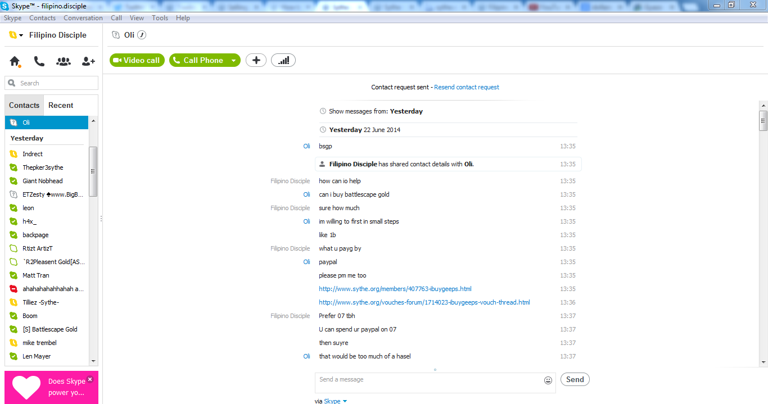Click the status icon next to leon
Image resolution: width=768 pixels, height=404 pixels.
14,208
